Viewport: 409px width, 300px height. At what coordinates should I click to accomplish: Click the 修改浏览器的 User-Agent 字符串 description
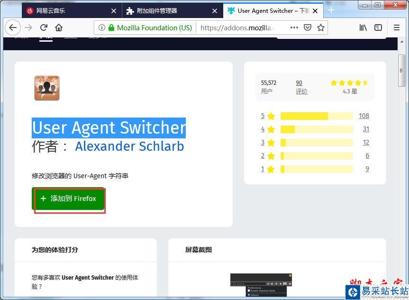point(80,176)
